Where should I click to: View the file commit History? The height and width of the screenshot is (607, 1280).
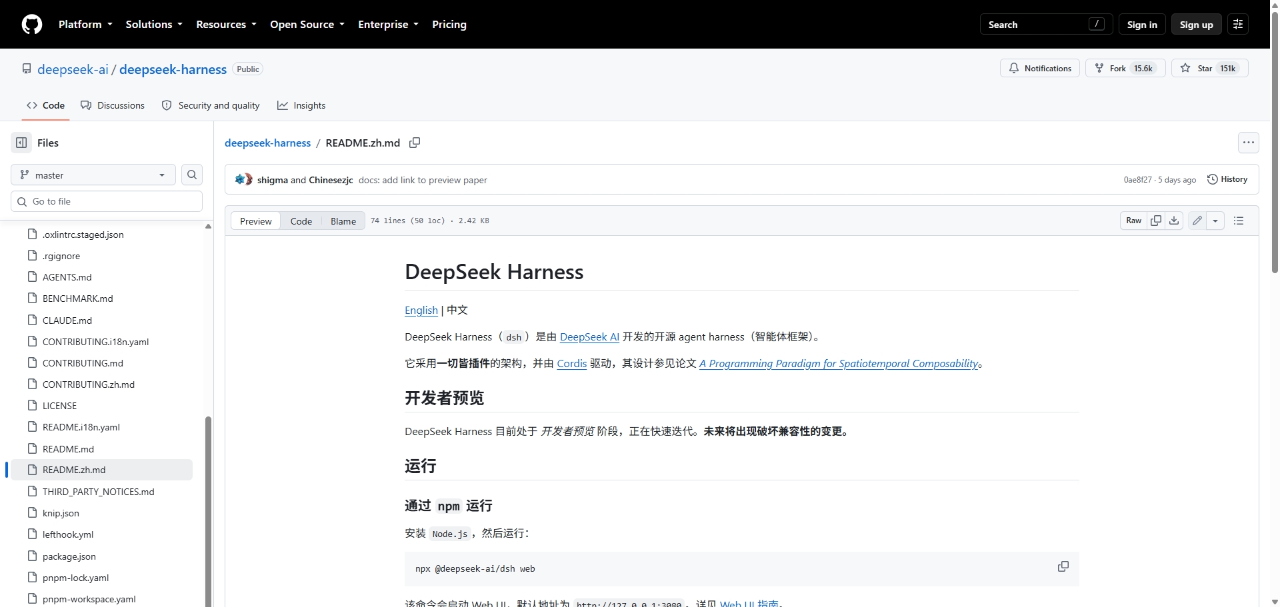tap(1227, 179)
